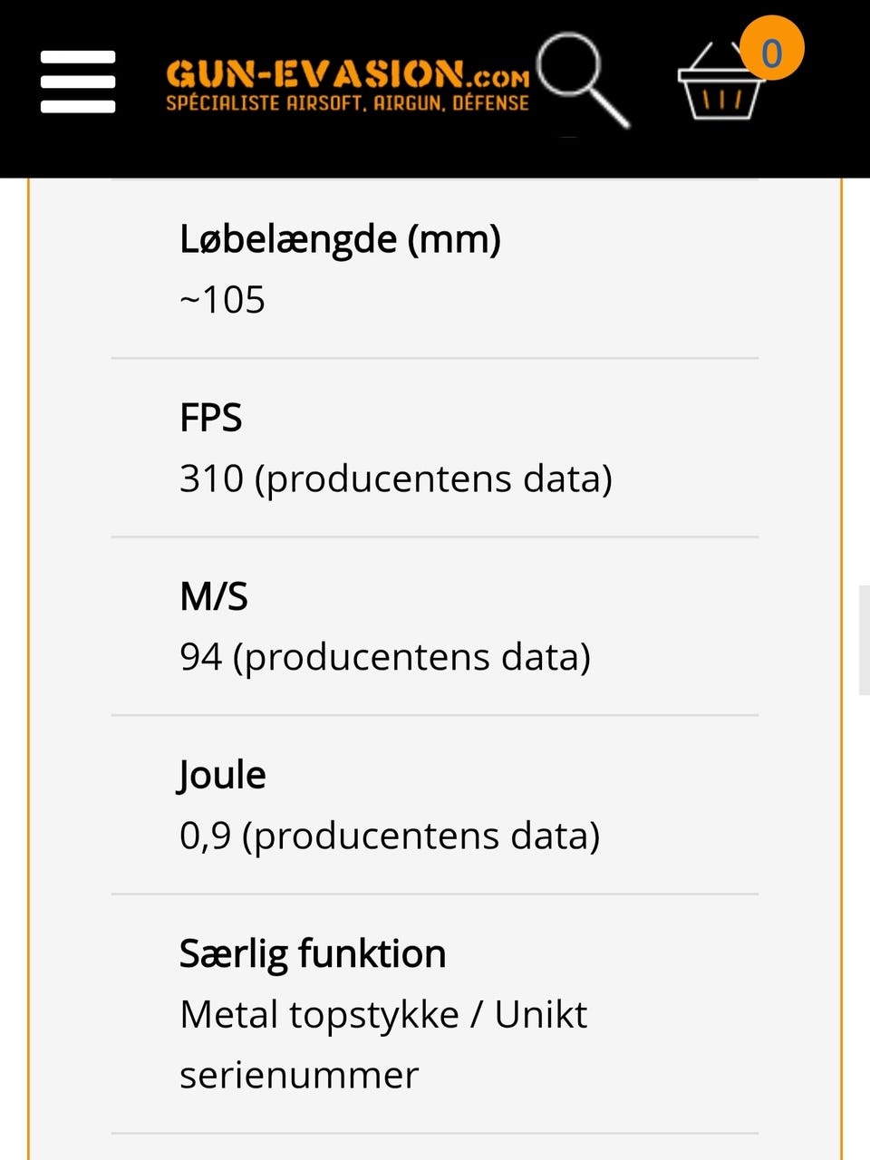Select the 'M/S' spec heading
Screen dimensions: 870x1160
(x=214, y=596)
